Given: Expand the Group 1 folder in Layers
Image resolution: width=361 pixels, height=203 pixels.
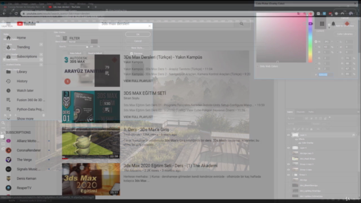Looking at the screenshot, I should tap(293, 175).
